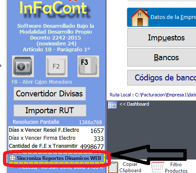The height and width of the screenshot is (173, 196).
Task: Select the Cantidad de F.E x Transmitir value
Action: click(x=92, y=147)
